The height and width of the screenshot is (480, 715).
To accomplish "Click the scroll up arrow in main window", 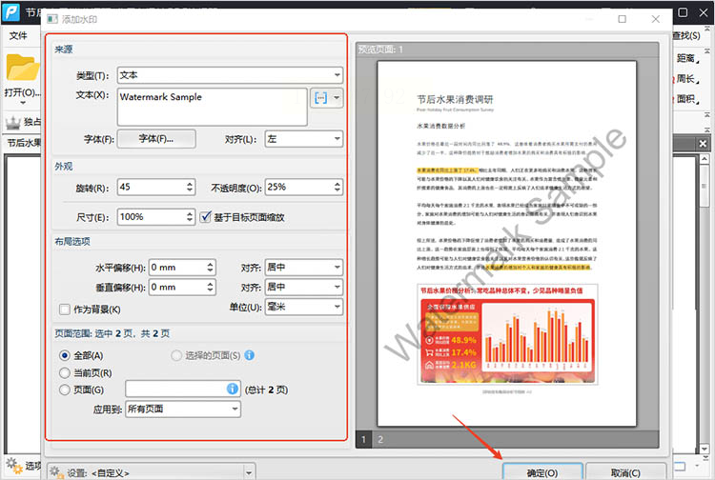I will (705, 159).
